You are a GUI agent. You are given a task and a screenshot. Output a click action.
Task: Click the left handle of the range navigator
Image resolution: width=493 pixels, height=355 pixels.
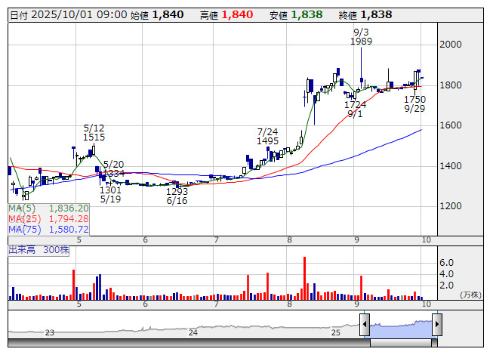click(365, 326)
